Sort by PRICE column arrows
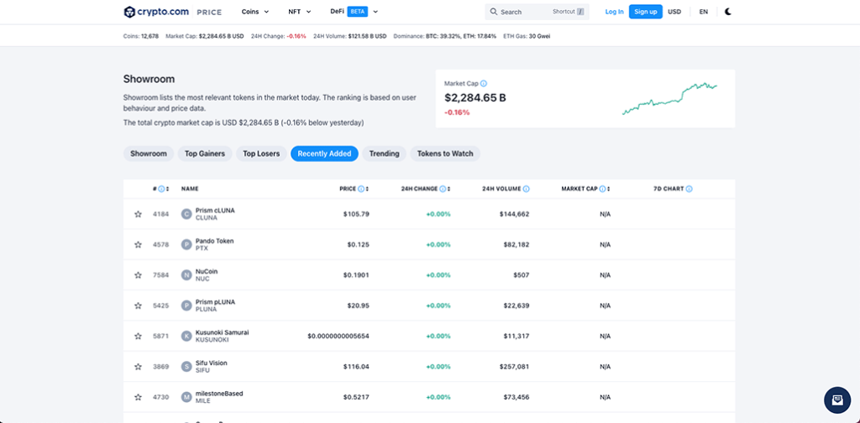 click(x=367, y=189)
